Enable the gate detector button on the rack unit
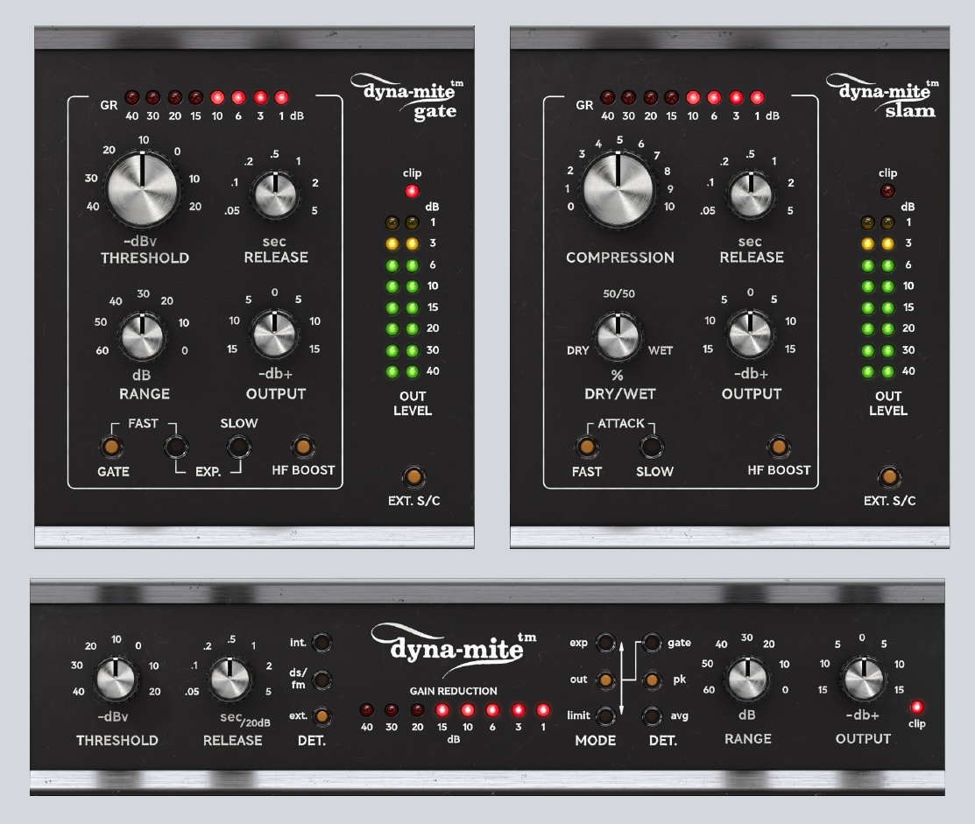Screen dimensions: 975x824 652,643
